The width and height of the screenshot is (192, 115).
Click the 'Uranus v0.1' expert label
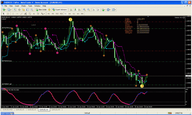178,17
